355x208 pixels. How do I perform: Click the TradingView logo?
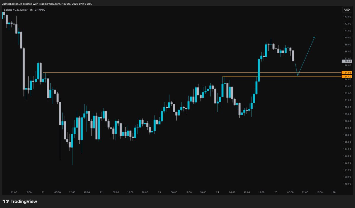point(20,201)
